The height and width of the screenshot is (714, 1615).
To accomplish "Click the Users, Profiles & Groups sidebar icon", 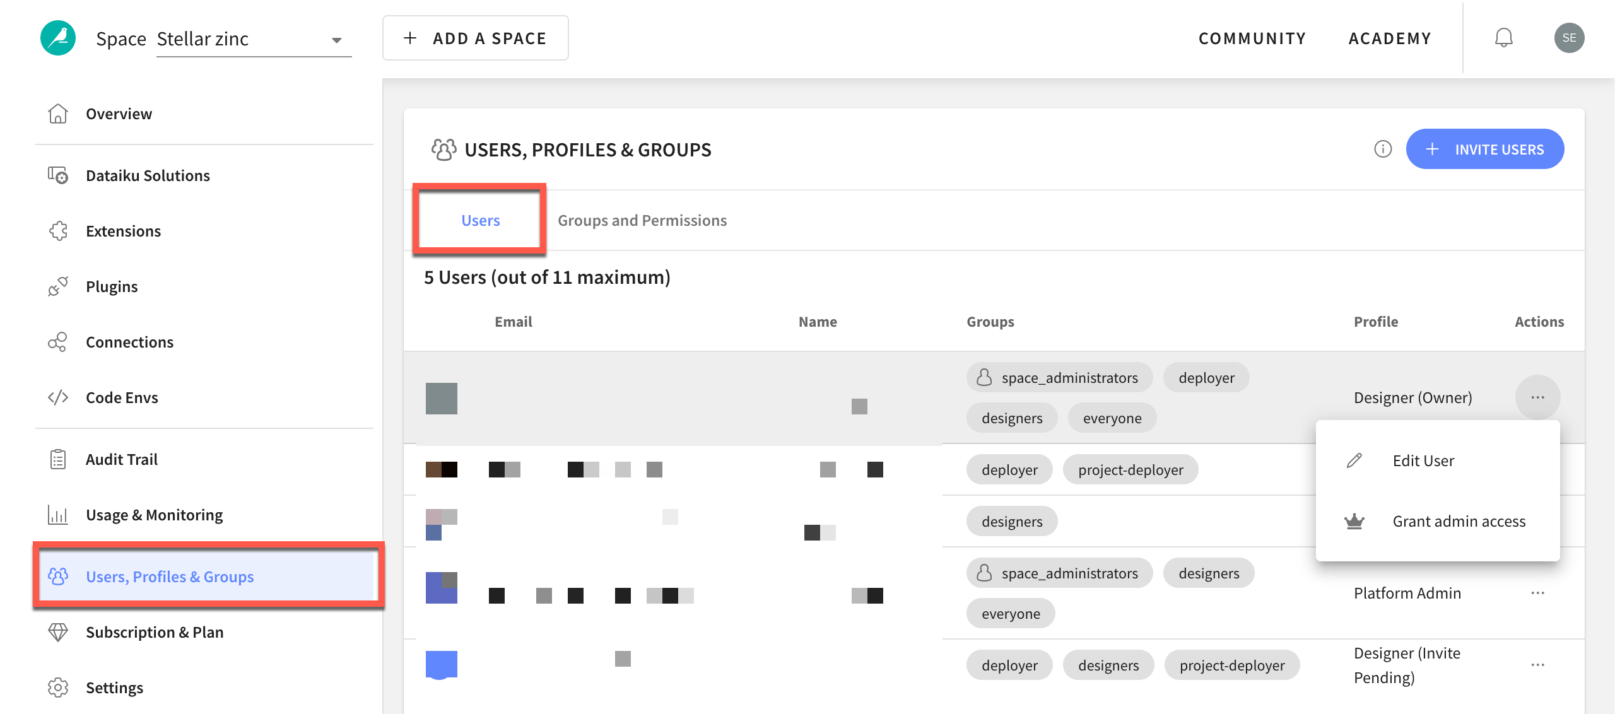I will [x=58, y=576].
